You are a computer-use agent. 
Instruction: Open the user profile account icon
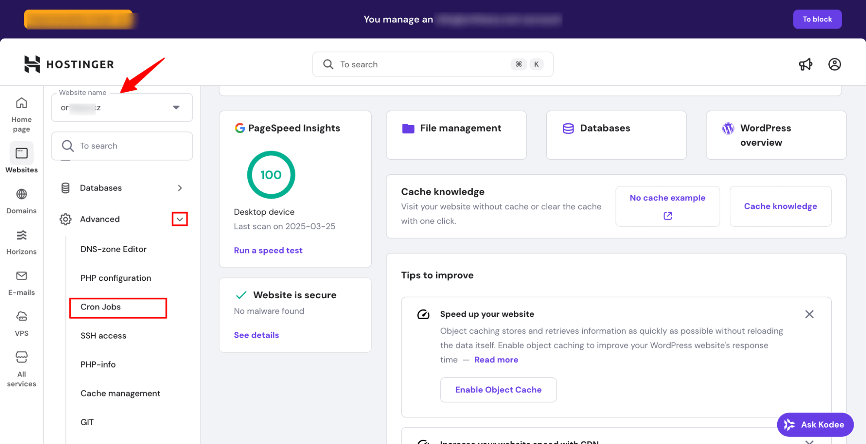(x=834, y=64)
